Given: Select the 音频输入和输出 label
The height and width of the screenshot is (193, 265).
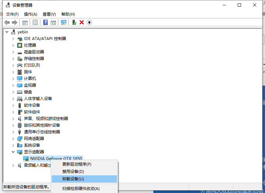Looking at the screenshot, I should coord(38,165).
